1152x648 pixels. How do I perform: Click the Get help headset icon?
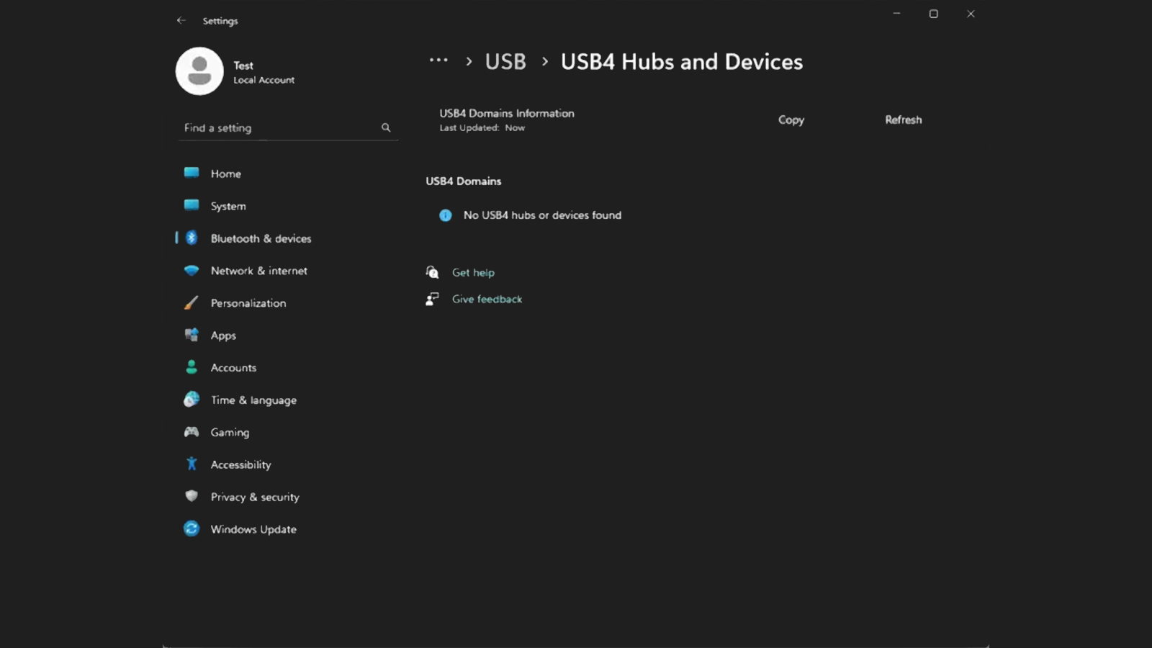click(432, 272)
